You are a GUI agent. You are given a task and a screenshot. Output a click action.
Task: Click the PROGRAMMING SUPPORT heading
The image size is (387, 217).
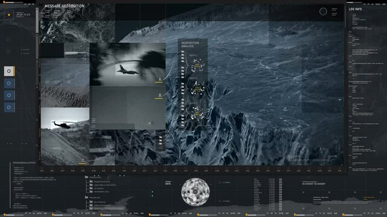tap(24, 163)
